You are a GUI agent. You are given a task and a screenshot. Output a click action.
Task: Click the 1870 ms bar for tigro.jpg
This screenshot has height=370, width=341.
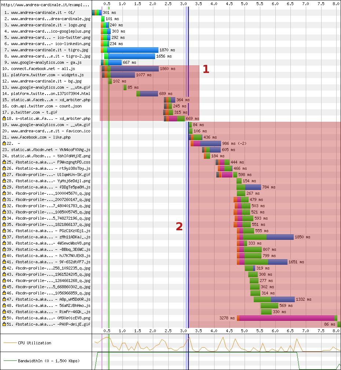133,50
